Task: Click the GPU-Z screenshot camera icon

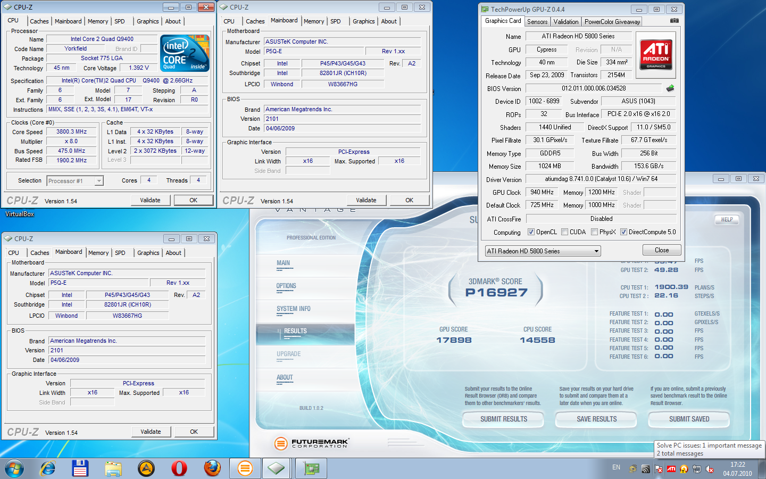Action: [x=674, y=21]
